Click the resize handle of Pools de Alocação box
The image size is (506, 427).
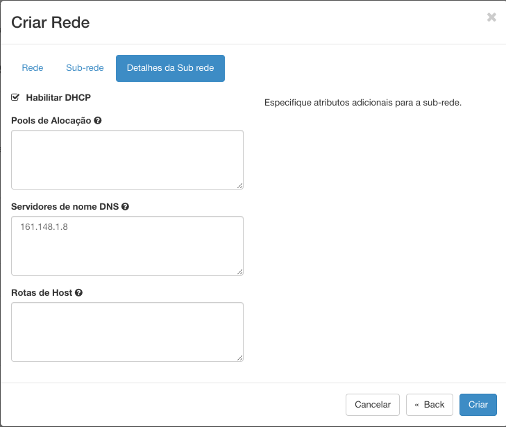[239, 186]
